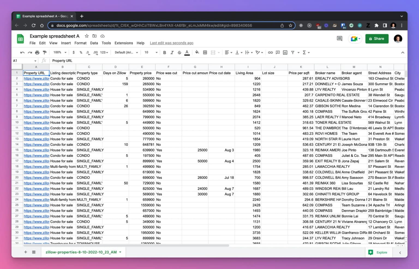This screenshot has width=419, height=269.
Task: Toggle strikethrough formatting
Action: point(179,52)
